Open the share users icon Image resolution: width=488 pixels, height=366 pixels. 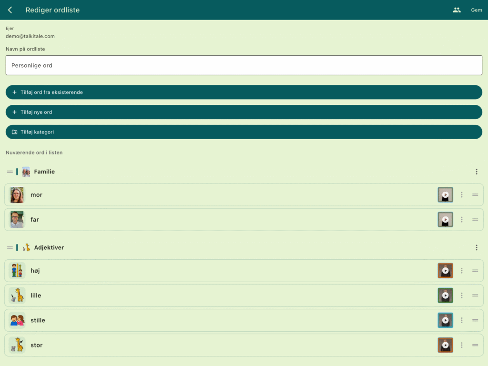point(457,10)
